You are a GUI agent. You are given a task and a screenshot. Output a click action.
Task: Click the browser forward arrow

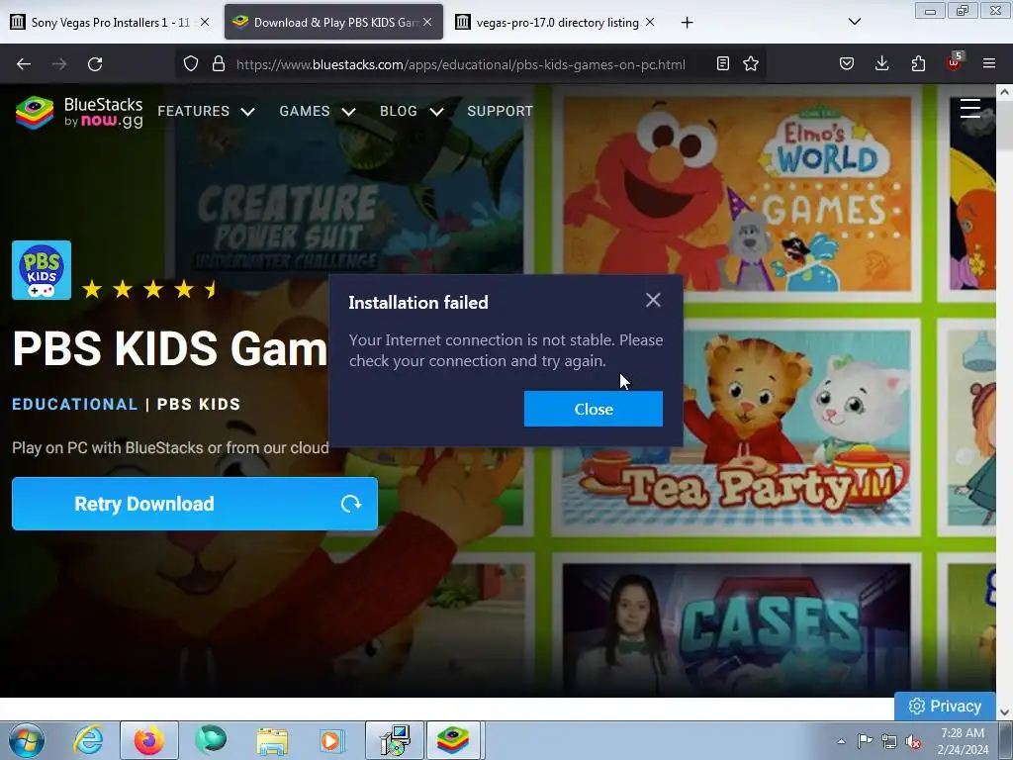tap(59, 64)
